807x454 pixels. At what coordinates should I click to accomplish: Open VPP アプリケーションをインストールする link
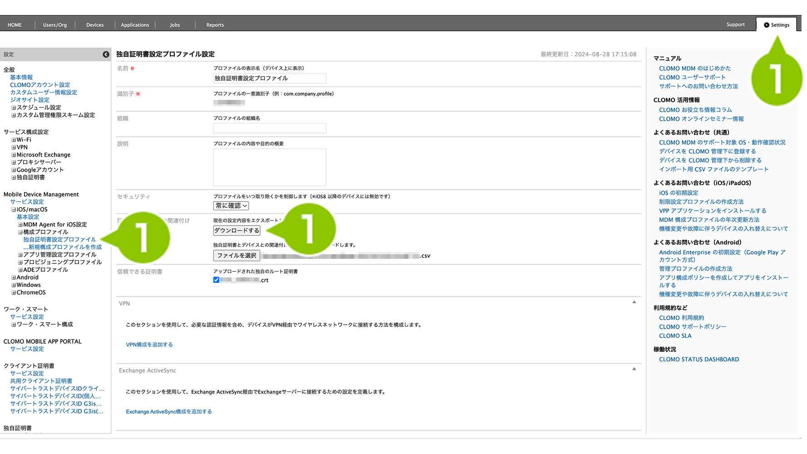point(713,211)
